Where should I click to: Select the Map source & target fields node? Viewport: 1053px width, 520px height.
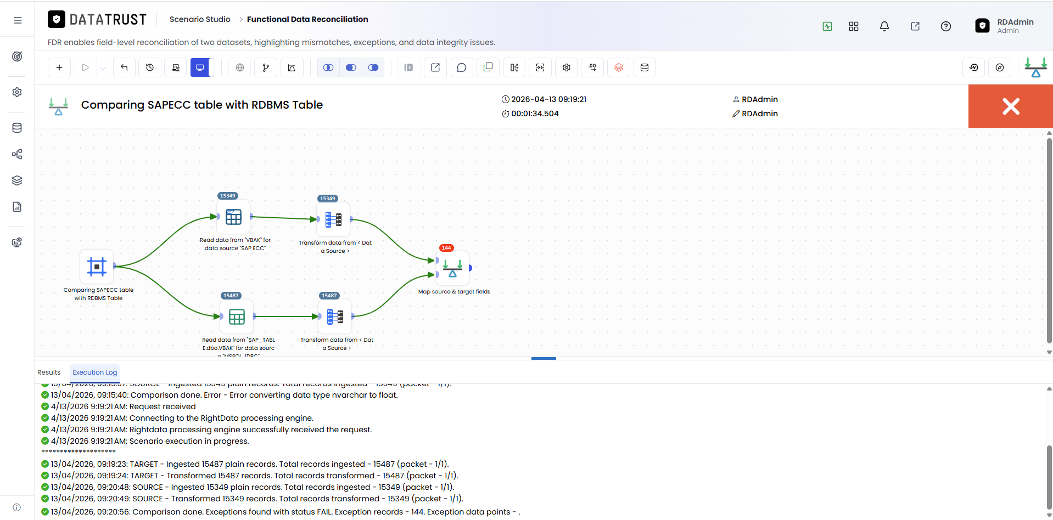[453, 268]
